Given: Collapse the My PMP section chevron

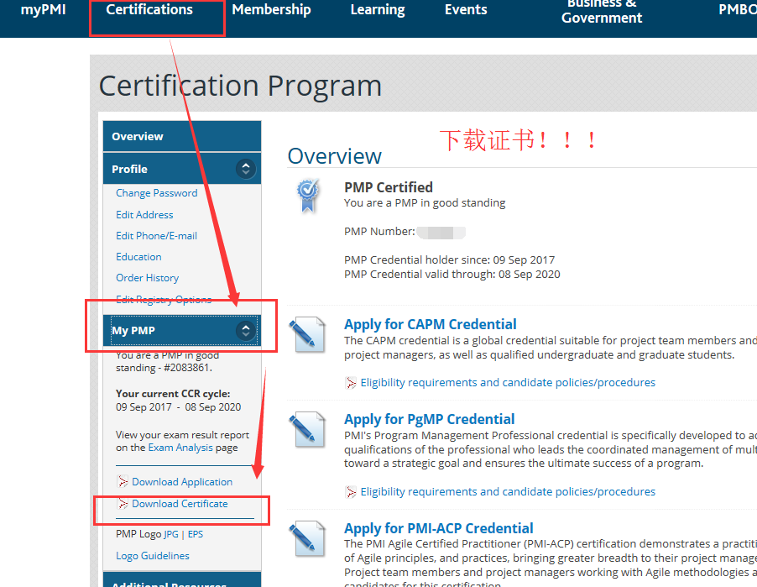Looking at the screenshot, I should (x=245, y=330).
